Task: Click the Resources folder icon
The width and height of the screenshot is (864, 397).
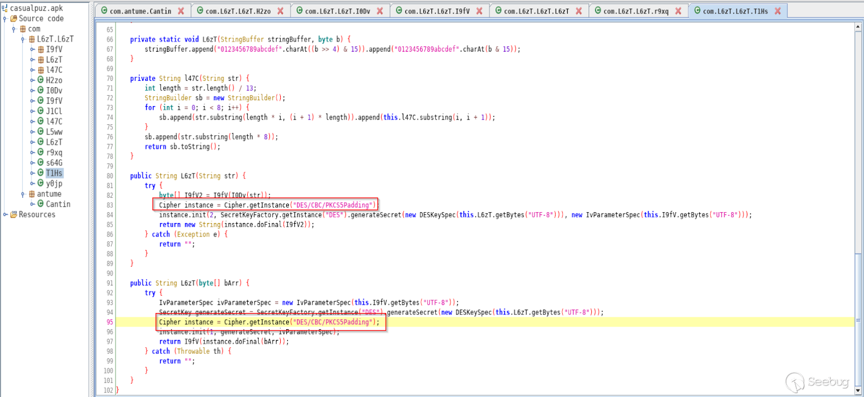Action: pos(14,214)
